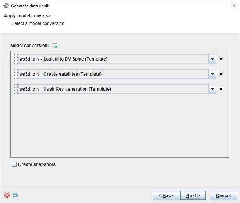This screenshot has height=203, width=240.
Task: Click drag handle of Create satellites row
Action: click(x=15, y=74)
